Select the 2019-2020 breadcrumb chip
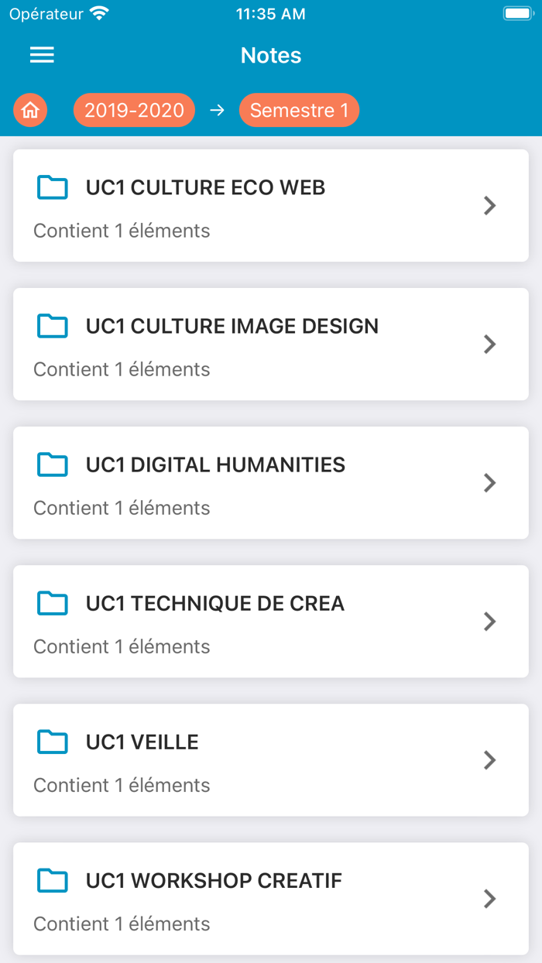Image resolution: width=542 pixels, height=963 pixels. coord(133,110)
